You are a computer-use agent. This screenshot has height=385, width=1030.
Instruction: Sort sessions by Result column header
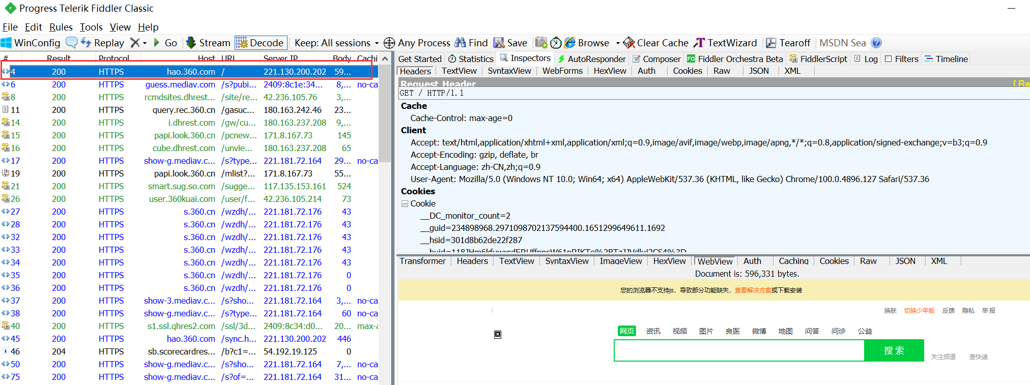[59, 58]
